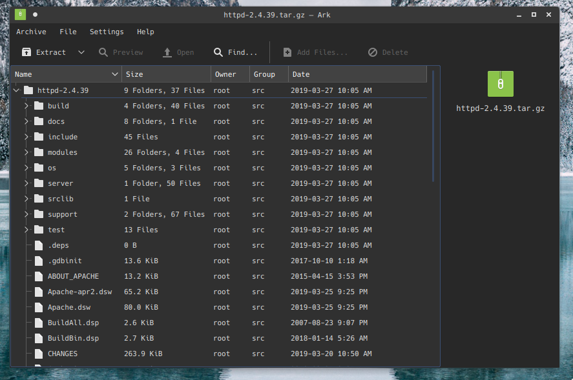
Task: Expand the modules folder
Action: pyautogui.click(x=26, y=152)
